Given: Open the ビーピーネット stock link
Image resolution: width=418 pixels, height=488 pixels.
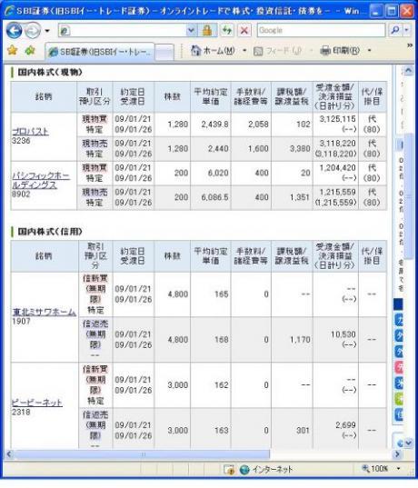Looking at the screenshot, I should 36,403.
